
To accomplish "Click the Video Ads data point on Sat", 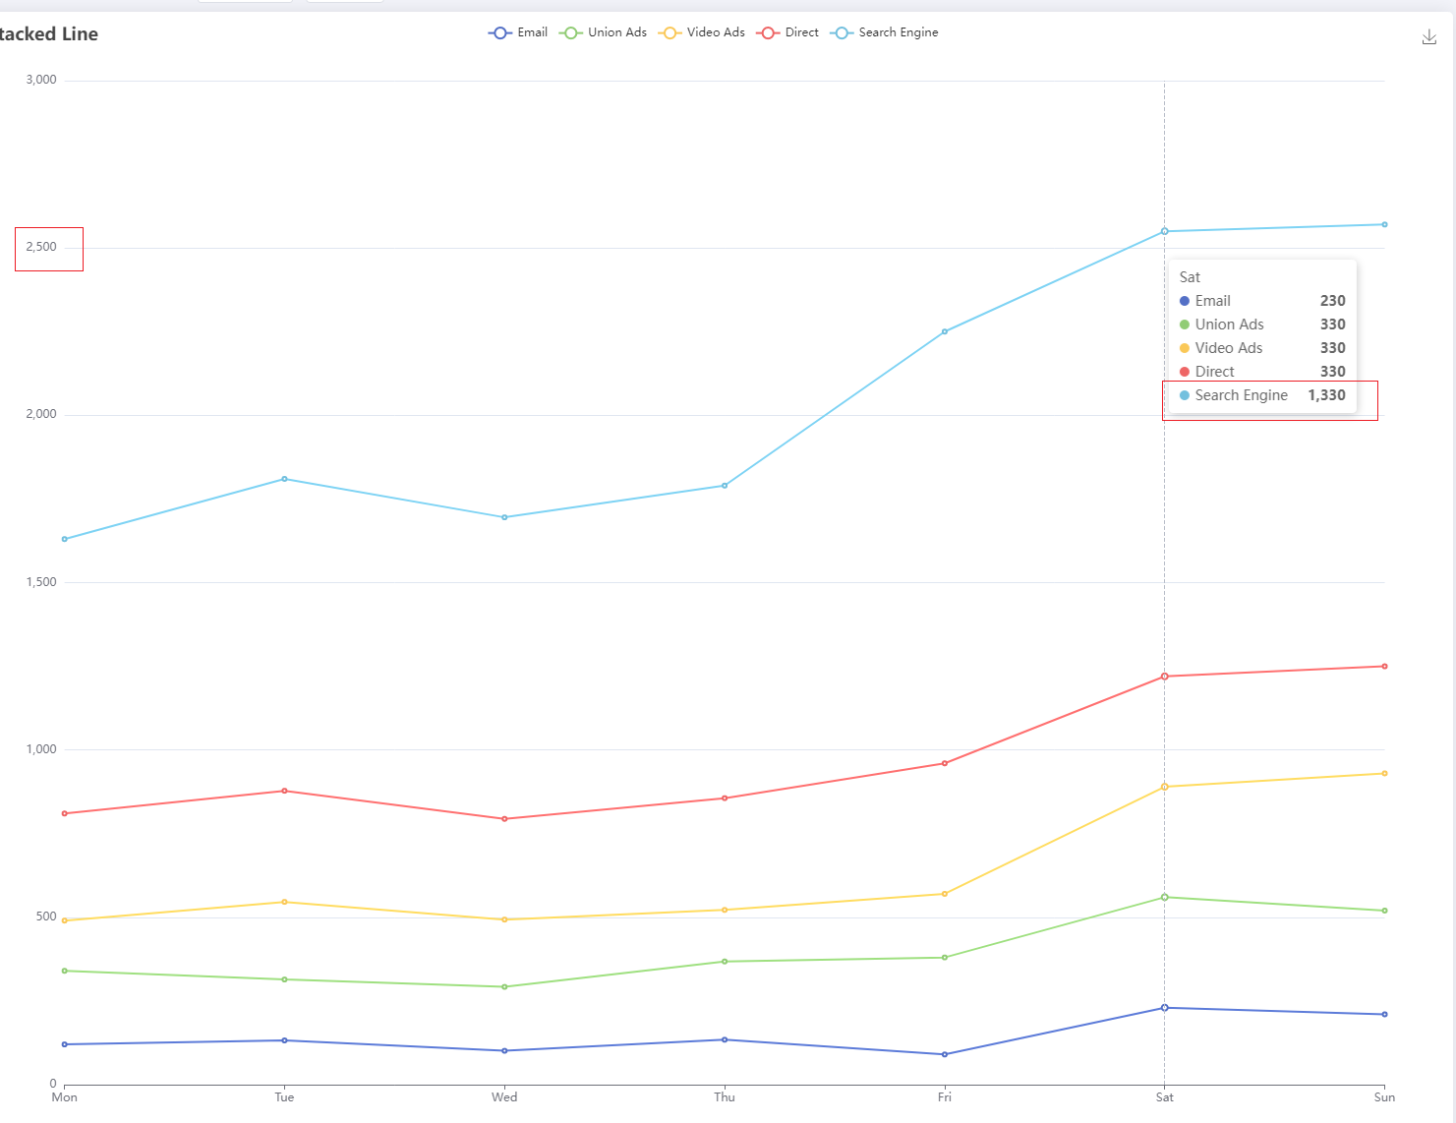I will click(1165, 787).
